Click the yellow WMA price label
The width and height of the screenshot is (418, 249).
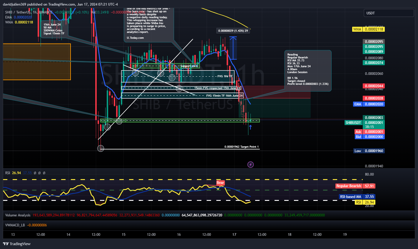click(x=368, y=29)
